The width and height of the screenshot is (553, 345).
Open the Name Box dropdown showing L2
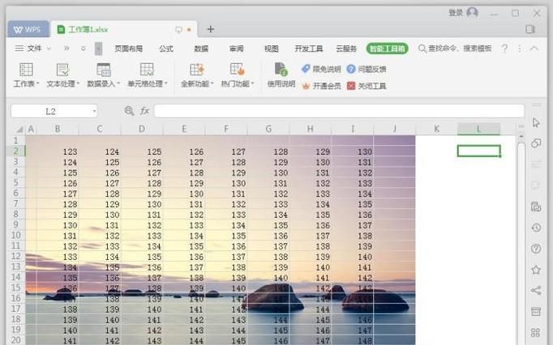(94, 111)
